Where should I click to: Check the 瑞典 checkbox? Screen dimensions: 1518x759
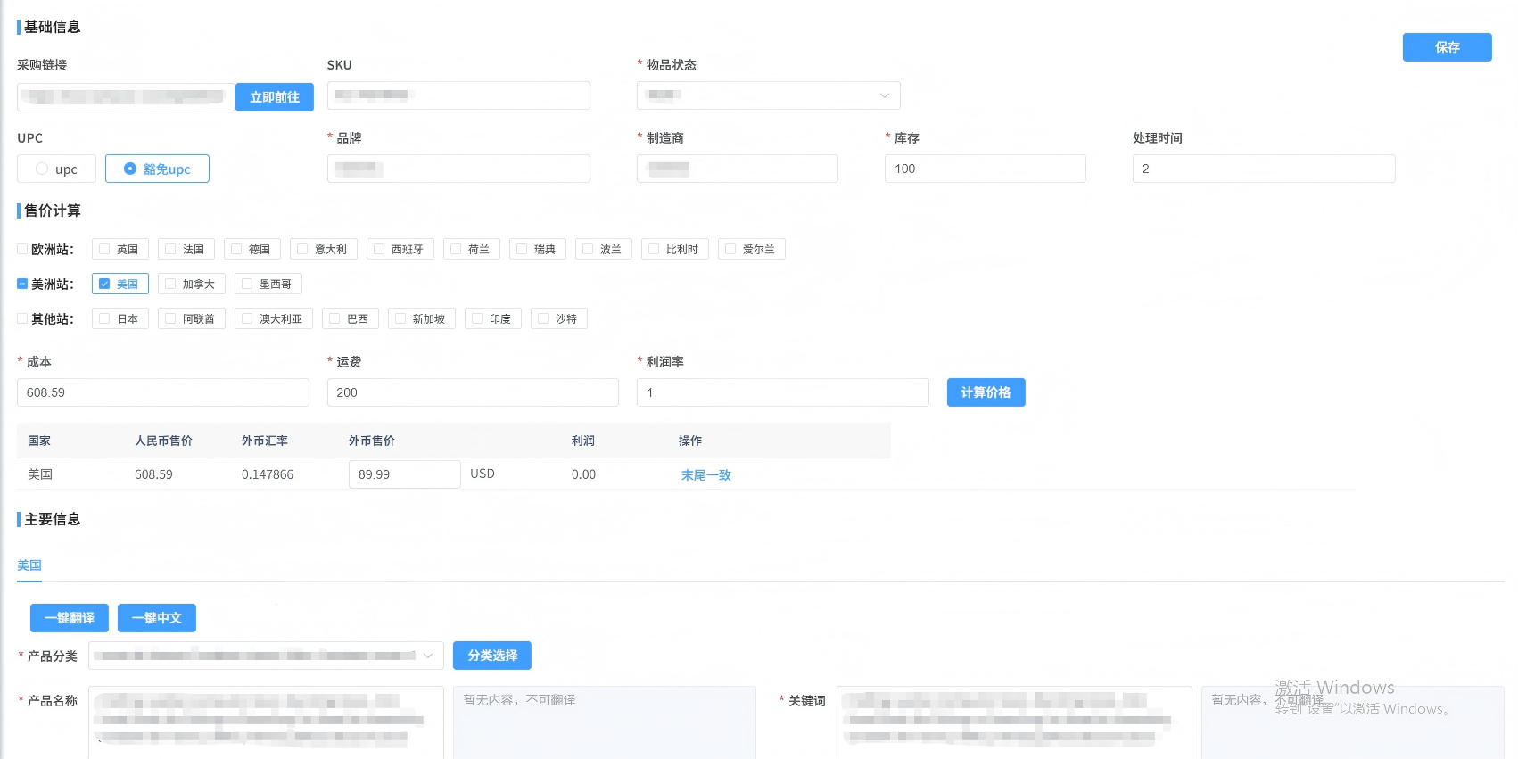coord(522,250)
